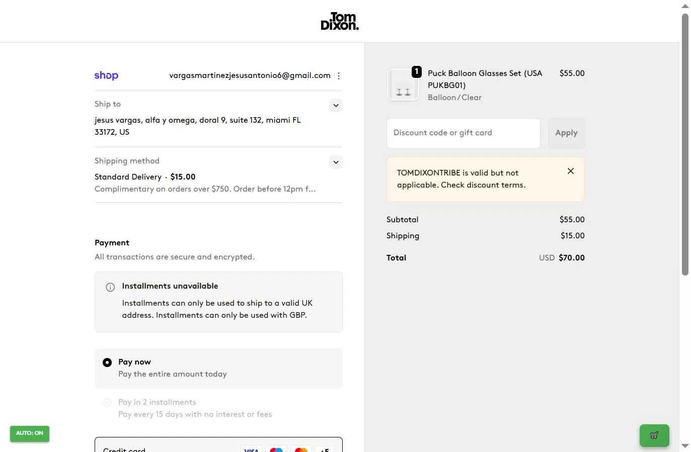Open the Puck Balloon Glasses product thumbnail
Screen dimensions: 691x452
403,84
